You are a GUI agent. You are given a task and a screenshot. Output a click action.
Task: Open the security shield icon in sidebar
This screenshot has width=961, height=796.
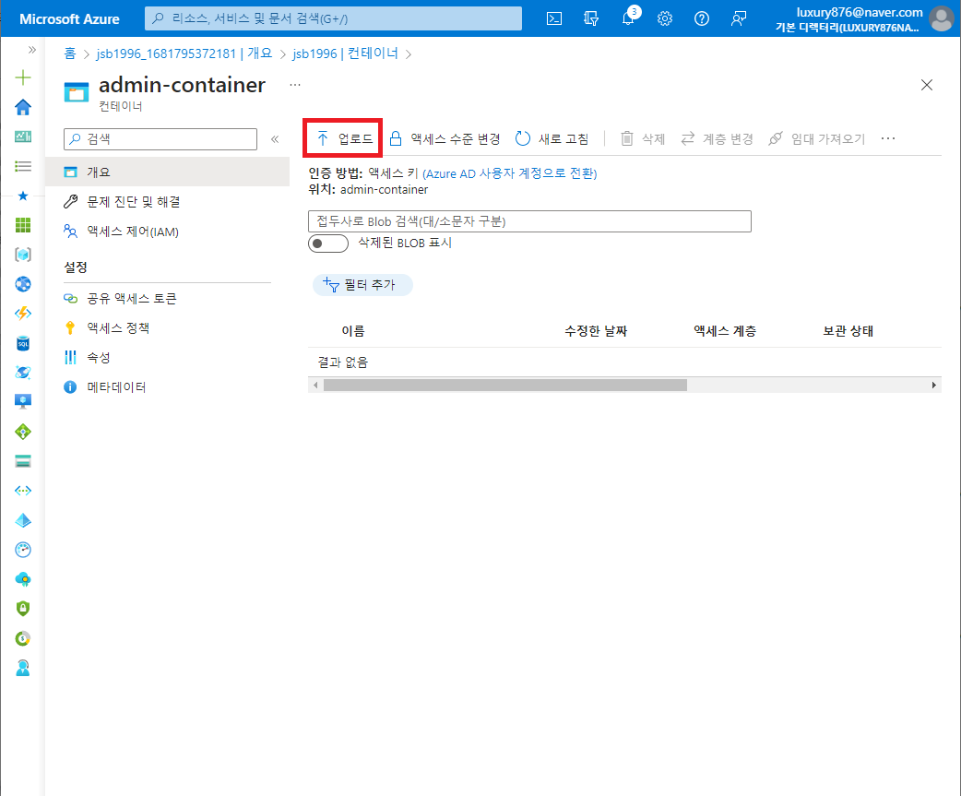pos(23,608)
